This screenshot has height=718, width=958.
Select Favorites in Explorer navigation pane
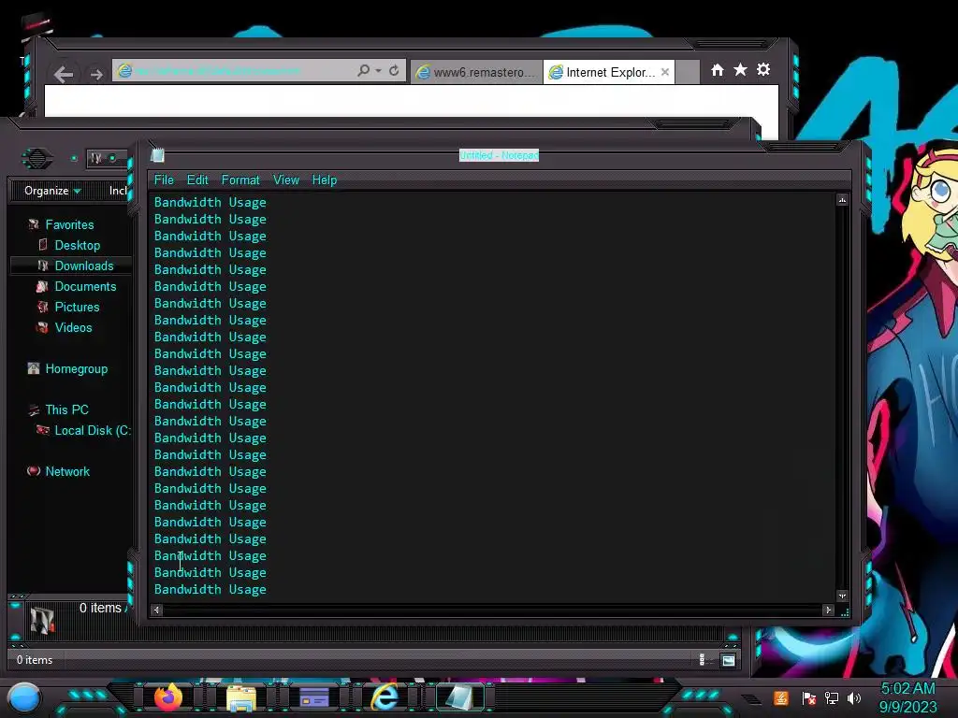click(x=69, y=224)
